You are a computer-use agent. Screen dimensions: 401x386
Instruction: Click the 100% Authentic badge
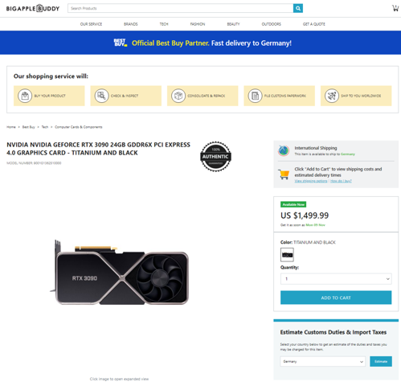[x=215, y=157]
